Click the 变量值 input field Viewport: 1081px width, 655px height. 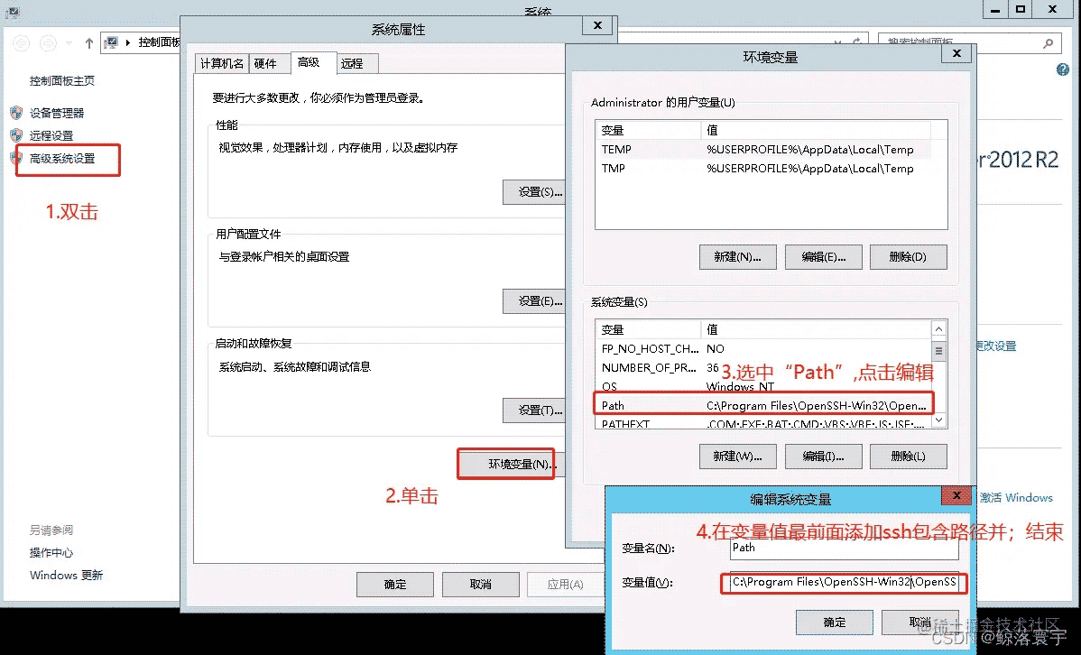845,583
